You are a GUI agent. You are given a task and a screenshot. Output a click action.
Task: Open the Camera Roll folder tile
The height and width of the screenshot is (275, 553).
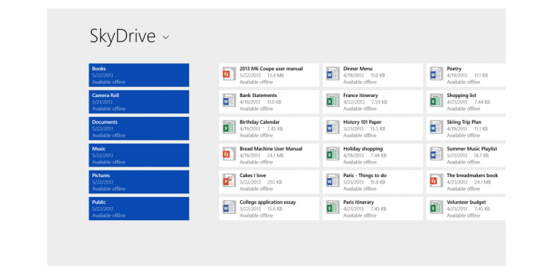click(139, 102)
